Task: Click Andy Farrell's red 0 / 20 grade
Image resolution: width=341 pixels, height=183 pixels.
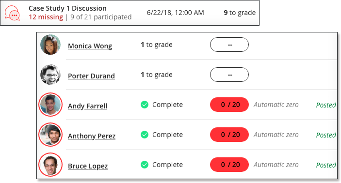Action: [x=229, y=105]
